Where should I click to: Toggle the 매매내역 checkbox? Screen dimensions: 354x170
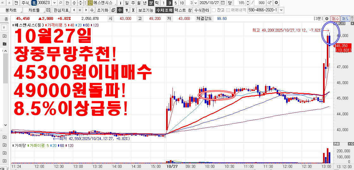click(228, 10)
